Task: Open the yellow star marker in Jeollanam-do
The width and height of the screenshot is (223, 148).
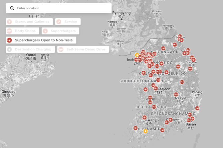Action: point(145,131)
